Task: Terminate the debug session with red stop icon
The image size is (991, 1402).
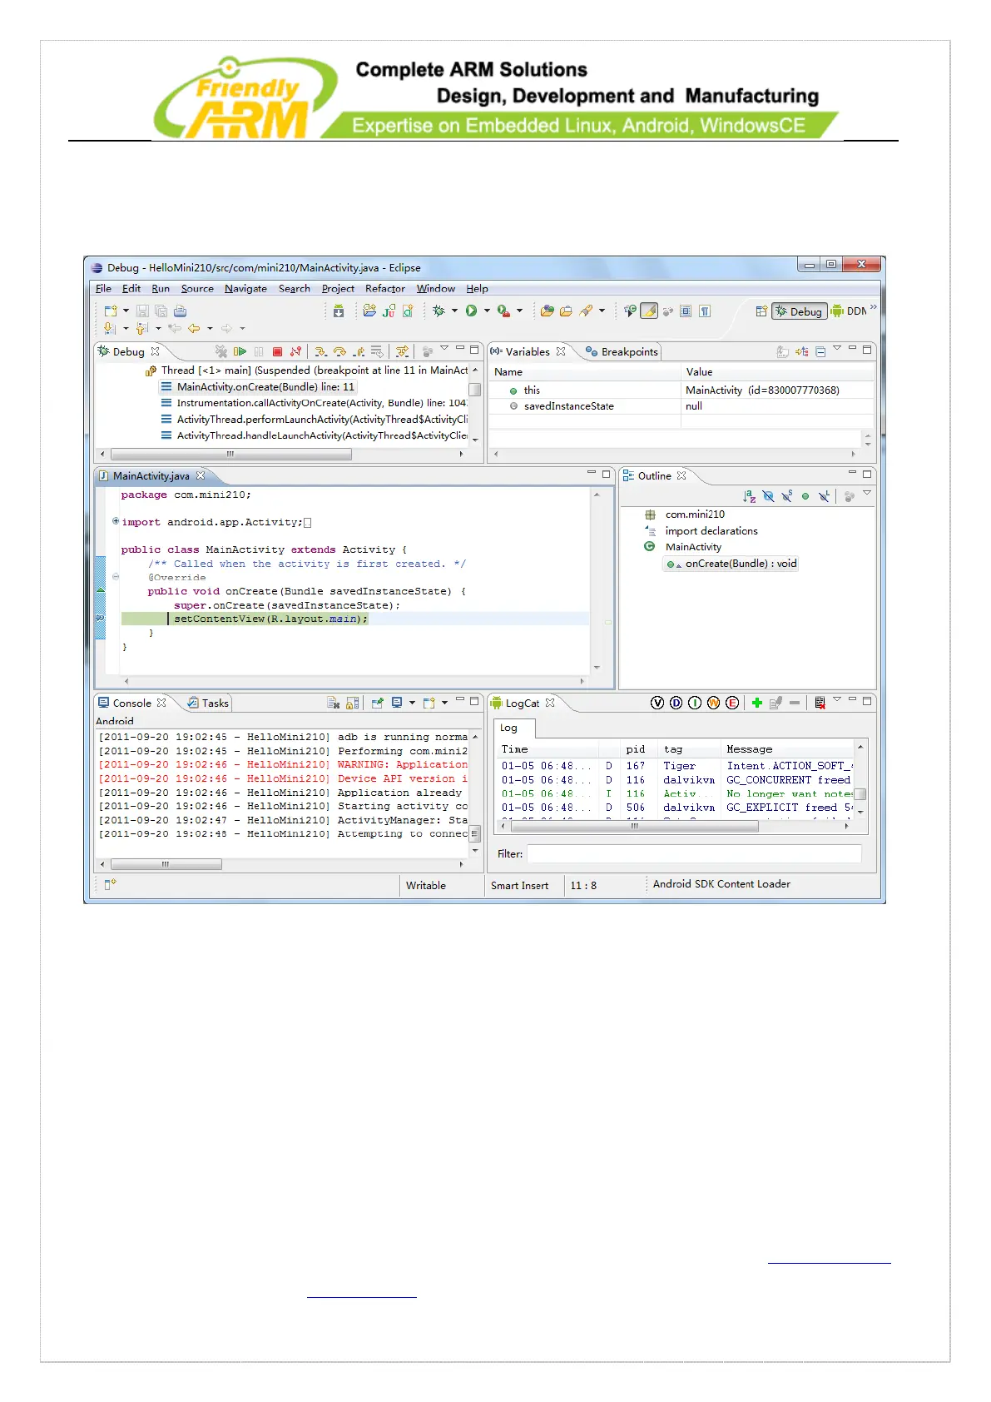Action: [x=278, y=352]
